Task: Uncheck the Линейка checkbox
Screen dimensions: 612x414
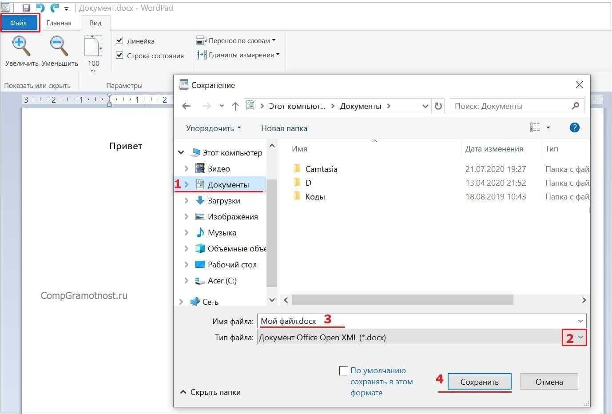Action: coord(119,40)
